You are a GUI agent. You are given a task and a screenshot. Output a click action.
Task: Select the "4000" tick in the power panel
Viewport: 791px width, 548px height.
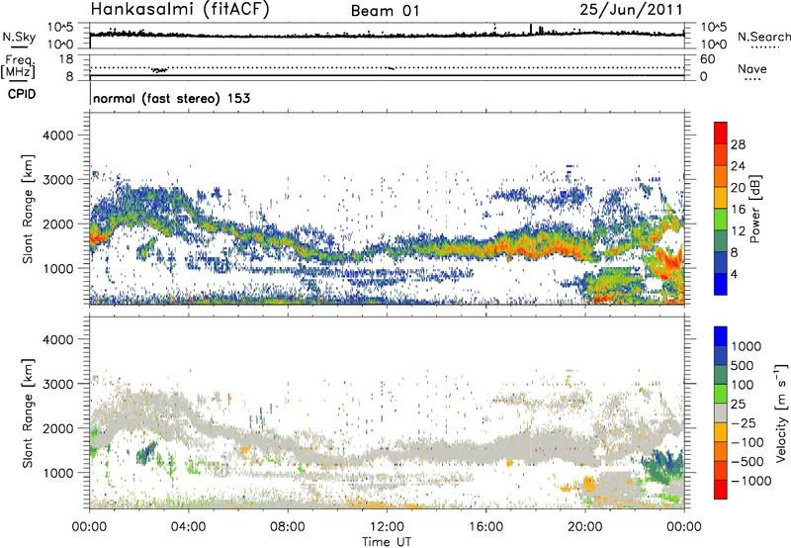click(x=57, y=136)
